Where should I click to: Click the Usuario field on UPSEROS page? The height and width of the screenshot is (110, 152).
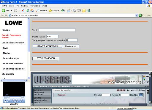(x=106, y=95)
